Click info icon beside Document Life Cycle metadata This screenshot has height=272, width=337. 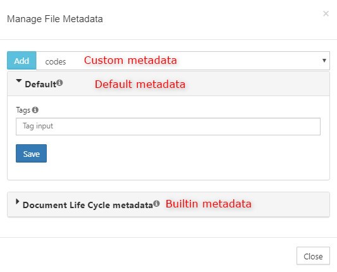[x=156, y=204]
